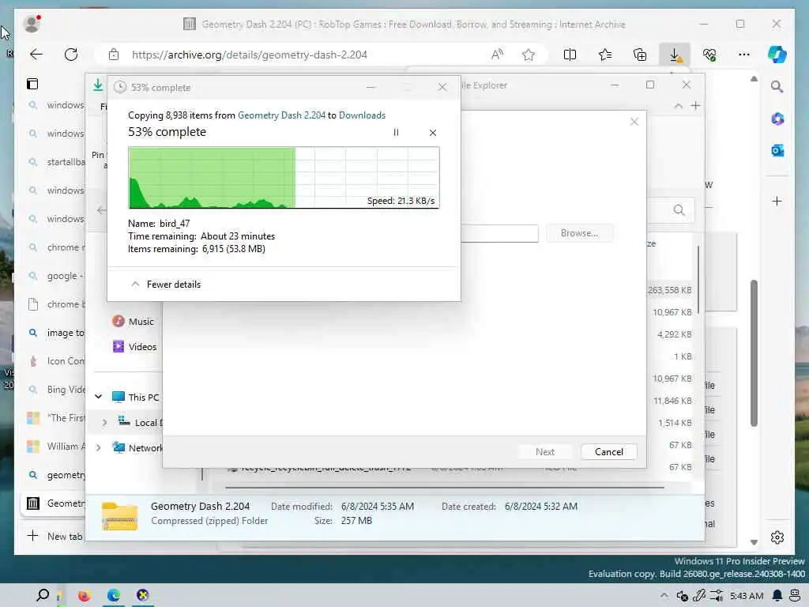
Task: Open the Favorites list icon
Action: coord(605,55)
